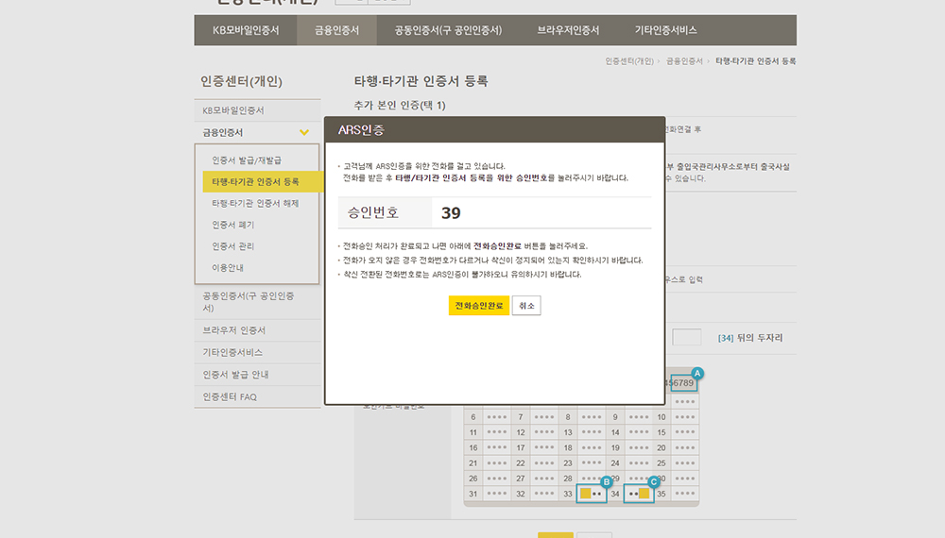Click the security card input field before [34]
Viewport: 945px width, 538px height.
[686, 338]
